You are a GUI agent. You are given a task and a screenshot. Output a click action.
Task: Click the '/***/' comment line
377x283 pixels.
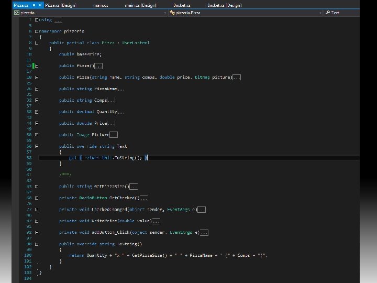(x=65, y=175)
